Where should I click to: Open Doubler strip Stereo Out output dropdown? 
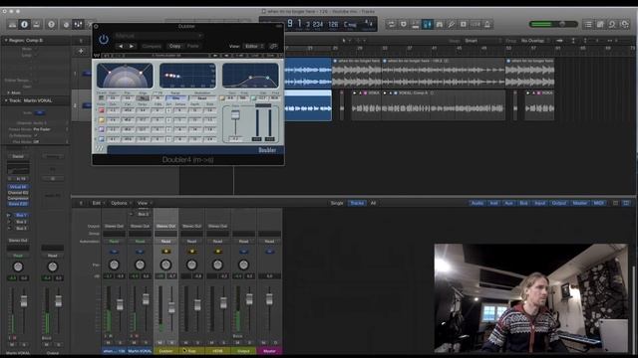click(x=165, y=226)
